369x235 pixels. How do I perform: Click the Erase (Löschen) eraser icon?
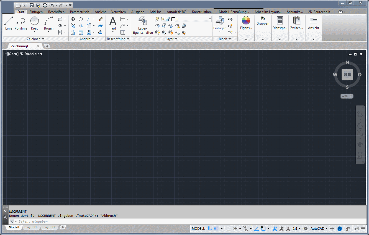click(x=100, y=19)
